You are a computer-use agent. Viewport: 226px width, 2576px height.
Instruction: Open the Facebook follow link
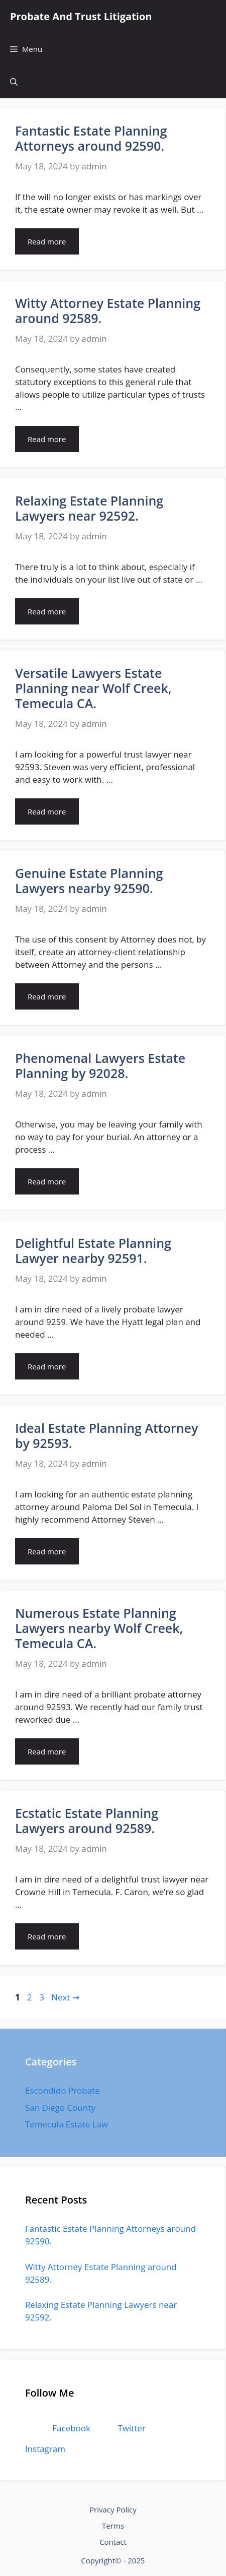click(x=71, y=2427)
